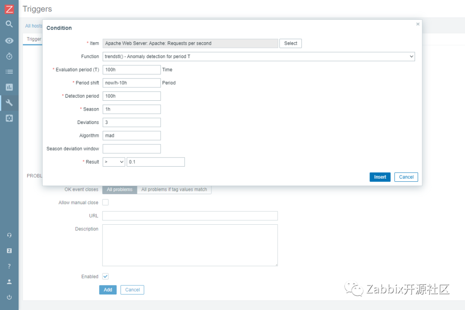
Task: Toggle the Enabled checkbox
Action: pos(105,276)
